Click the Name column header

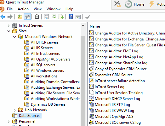click(95, 26)
